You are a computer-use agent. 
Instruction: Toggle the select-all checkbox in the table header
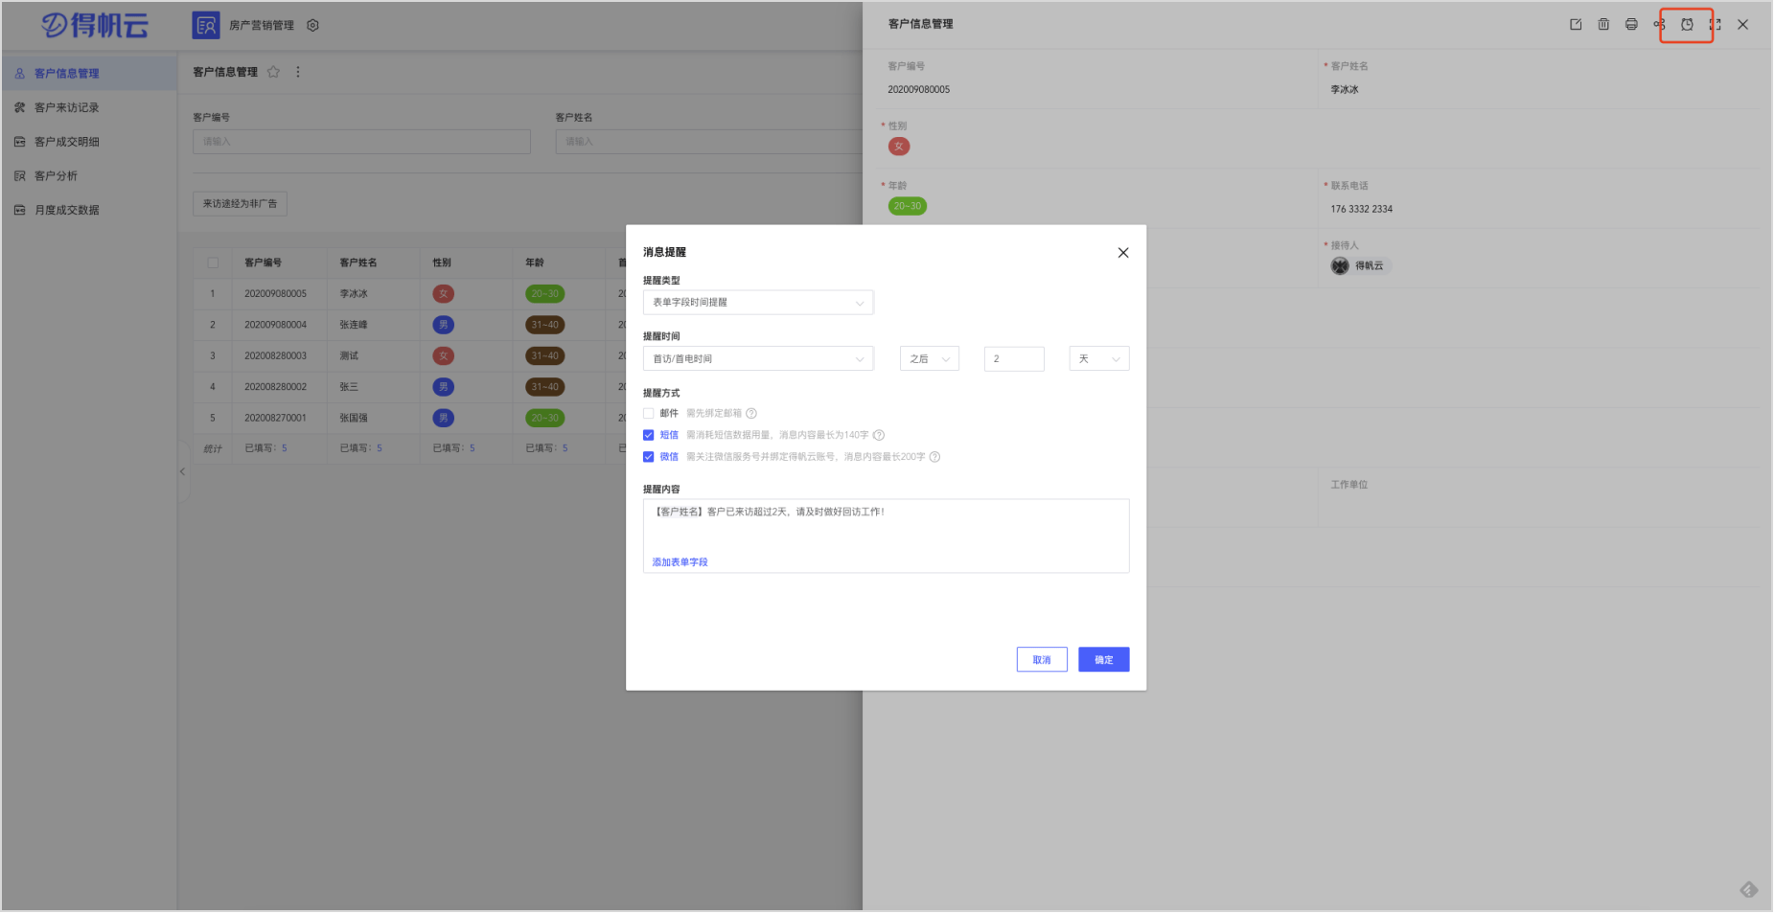[x=214, y=263]
